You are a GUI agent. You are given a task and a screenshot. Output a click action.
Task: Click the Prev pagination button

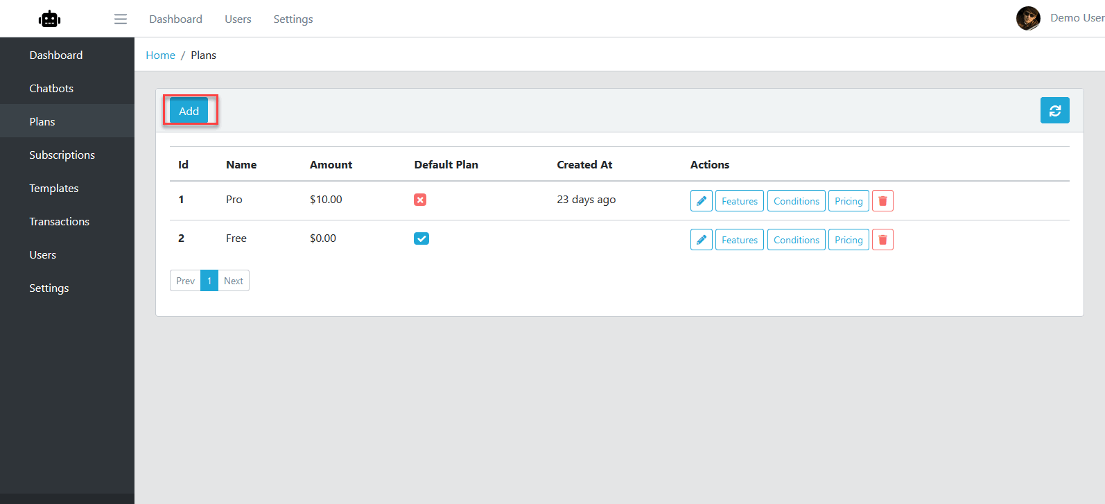[185, 281]
